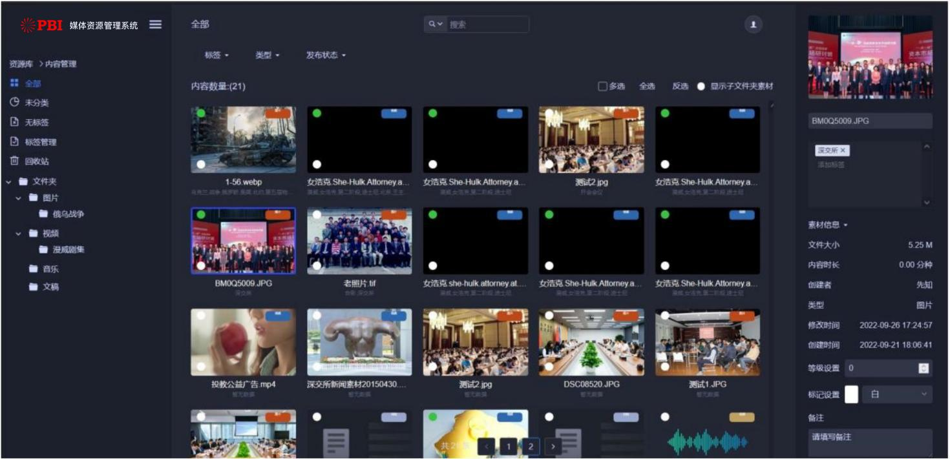
Task: Open the 回收站 trash icon
Action: (14, 161)
